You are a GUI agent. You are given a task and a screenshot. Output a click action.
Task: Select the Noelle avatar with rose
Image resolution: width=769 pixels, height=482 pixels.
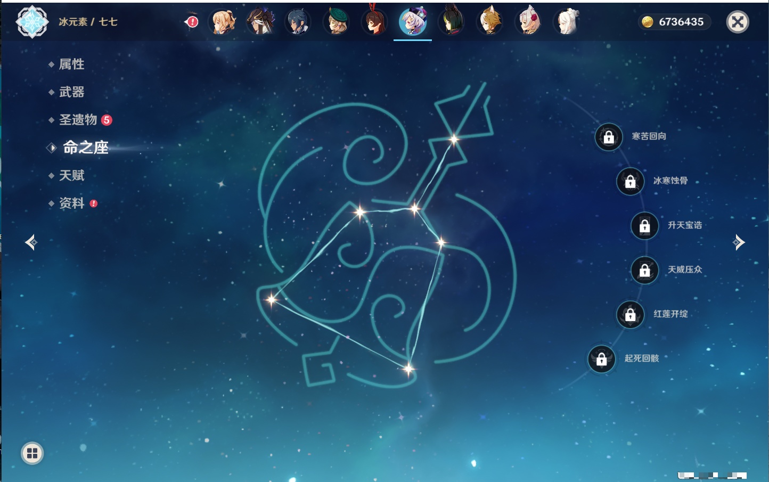528,22
